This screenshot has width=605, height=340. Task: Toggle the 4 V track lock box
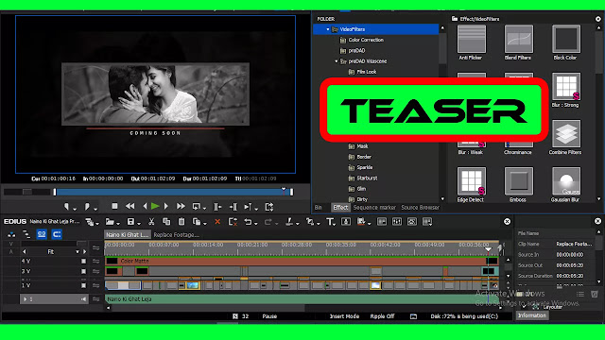pyautogui.click(x=83, y=261)
